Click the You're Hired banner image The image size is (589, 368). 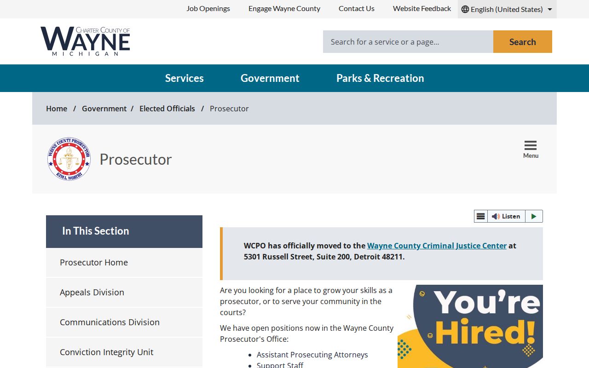point(470,326)
